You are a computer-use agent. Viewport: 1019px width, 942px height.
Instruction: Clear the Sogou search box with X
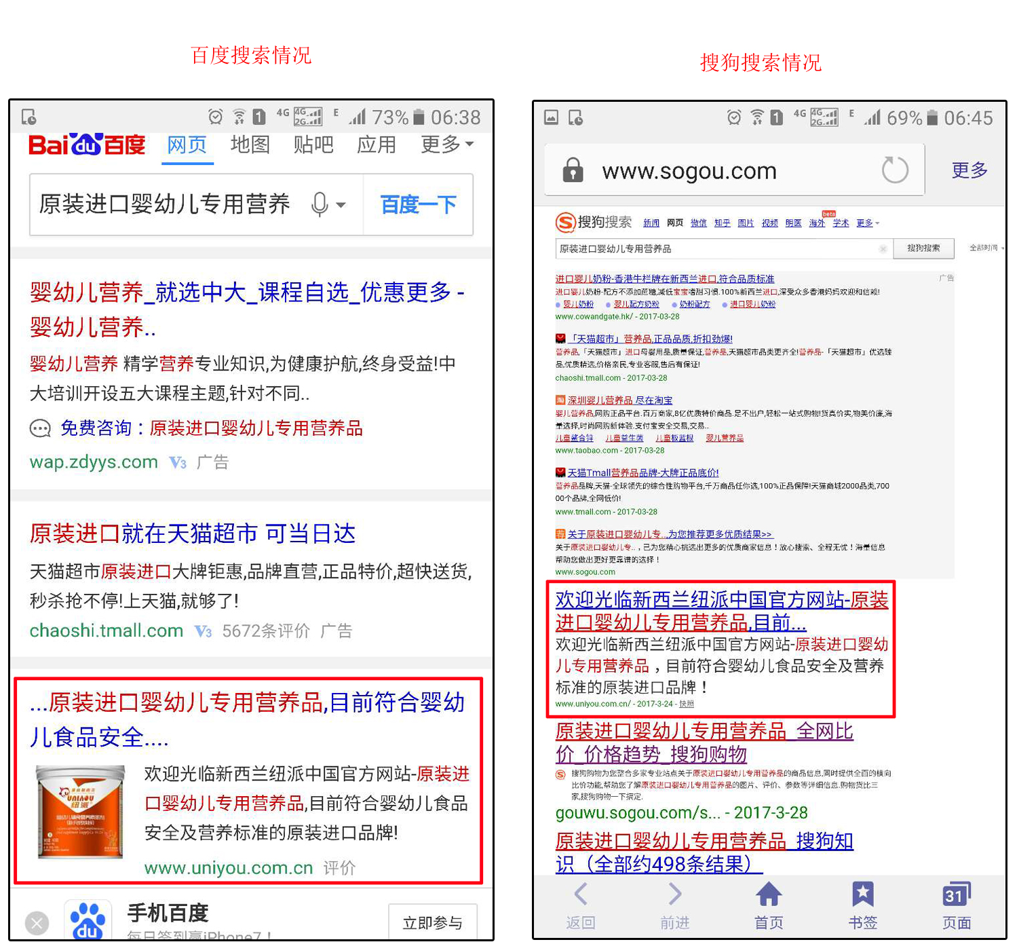(883, 249)
